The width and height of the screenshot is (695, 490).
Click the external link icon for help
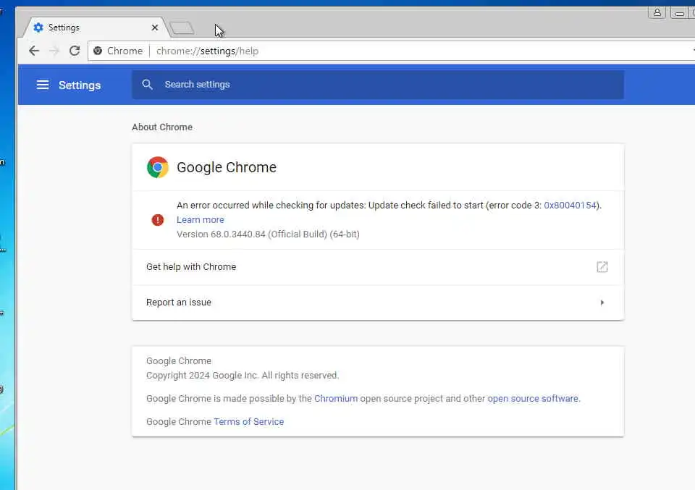(x=602, y=266)
